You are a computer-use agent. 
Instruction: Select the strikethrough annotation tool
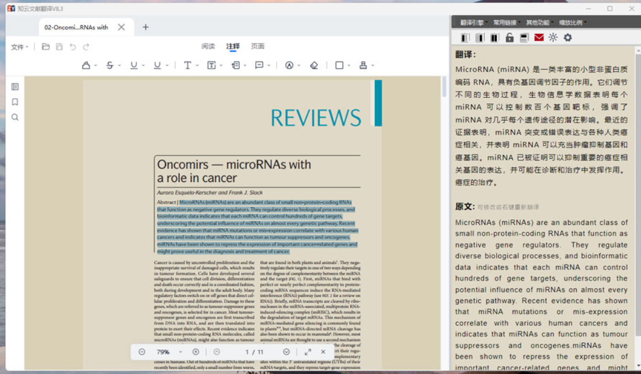(110, 66)
